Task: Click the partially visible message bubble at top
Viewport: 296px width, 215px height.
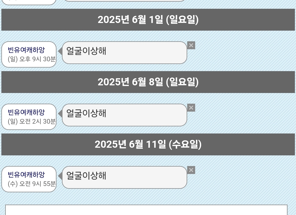Action: (124, 1)
